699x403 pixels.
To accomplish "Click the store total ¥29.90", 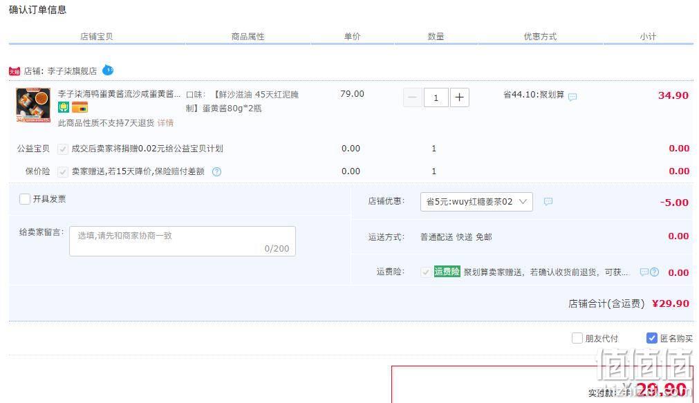I will point(671,303).
